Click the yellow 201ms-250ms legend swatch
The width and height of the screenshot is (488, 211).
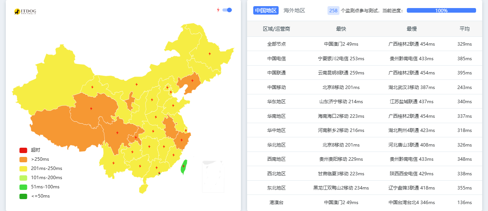(23, 168)
